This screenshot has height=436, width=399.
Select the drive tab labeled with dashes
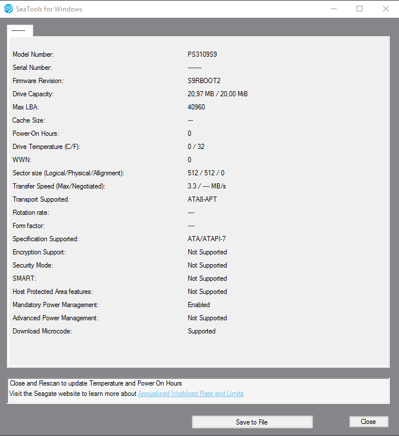click(19, 30)
